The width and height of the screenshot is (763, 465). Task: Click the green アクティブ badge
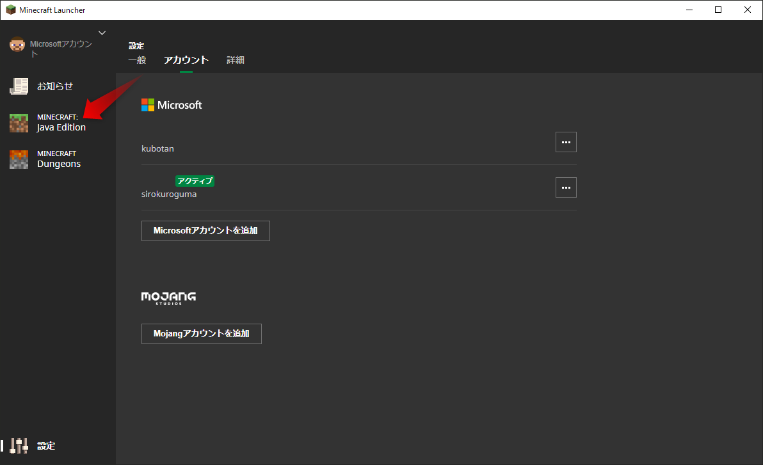click(195, 181)
